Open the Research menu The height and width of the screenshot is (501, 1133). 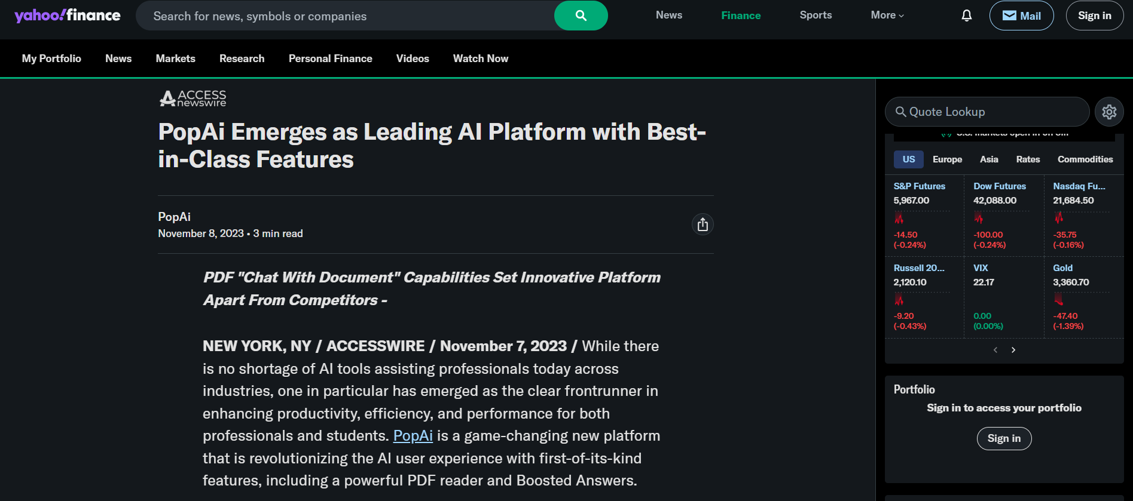point(242,59)
